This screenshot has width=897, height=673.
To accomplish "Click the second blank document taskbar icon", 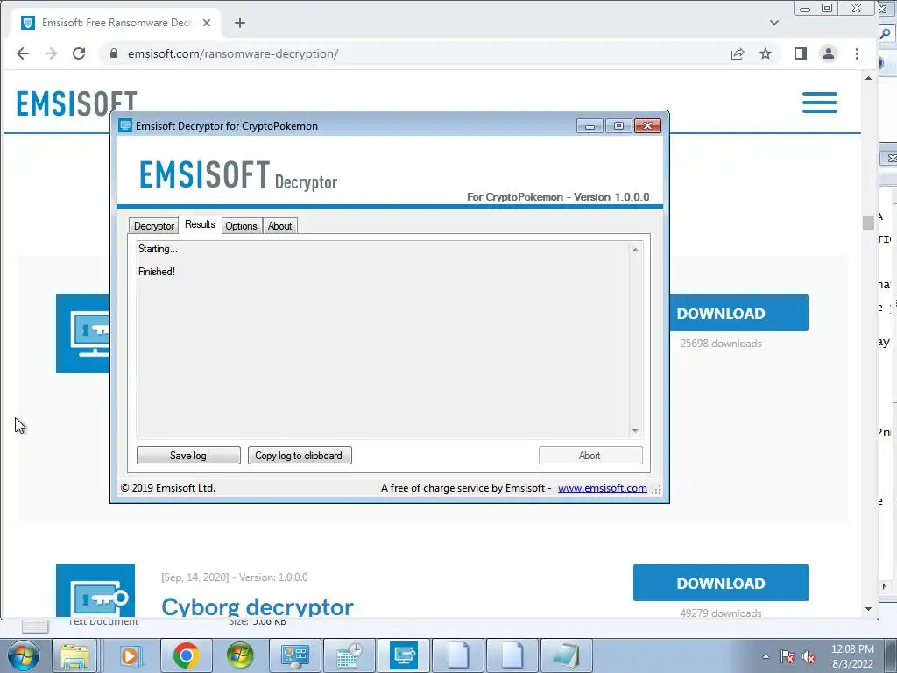I will [512, 655].
